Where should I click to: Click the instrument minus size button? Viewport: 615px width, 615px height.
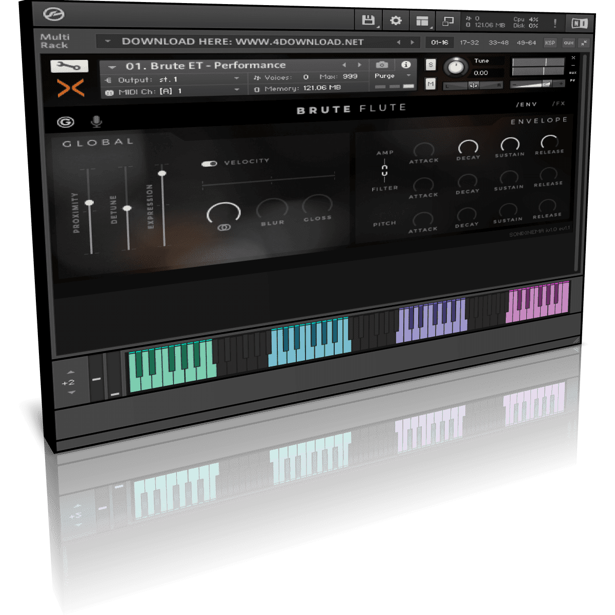[x=573, y=65]
